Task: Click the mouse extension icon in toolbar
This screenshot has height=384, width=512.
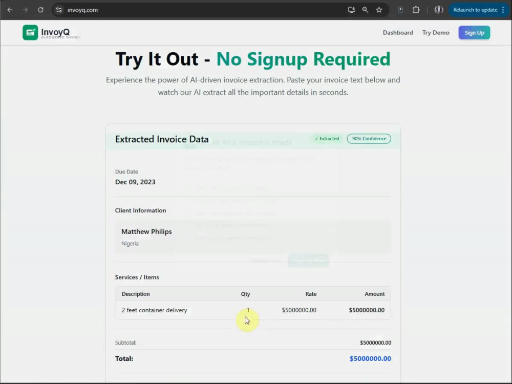Action: click(x=400, y=10)
